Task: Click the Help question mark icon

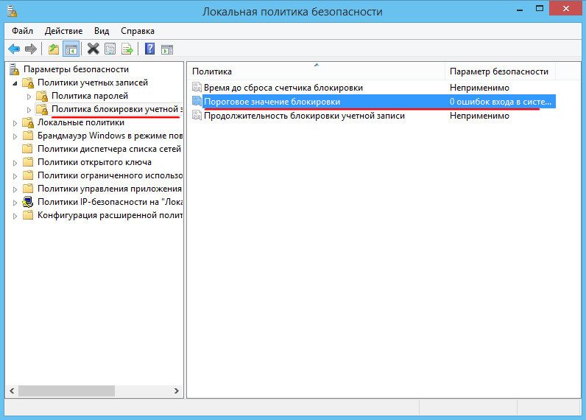Action: click(150, 49)
